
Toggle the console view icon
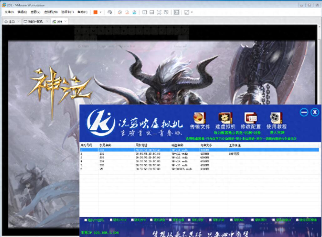click(176, 12)
